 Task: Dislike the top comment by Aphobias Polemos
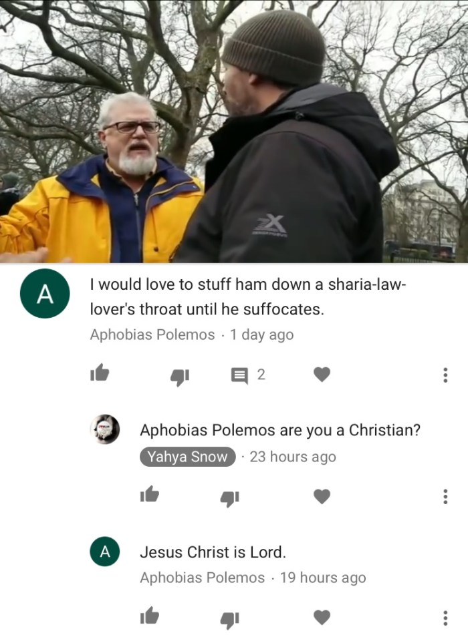180,376
